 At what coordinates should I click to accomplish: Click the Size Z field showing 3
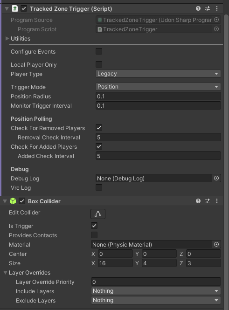click(x=203, y=263)
